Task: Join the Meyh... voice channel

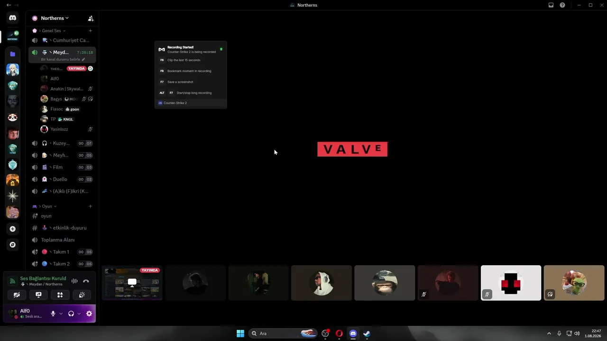Action: tap(62, 155)
